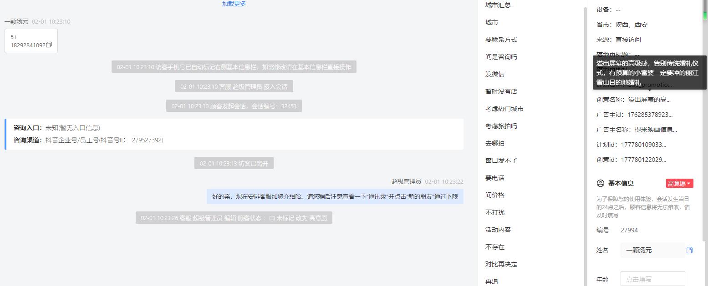The width and height of the screenshot is (708, 286).
Task: Click the 咨询渠道 抖音企业号 info line
Action: point(88,140)
